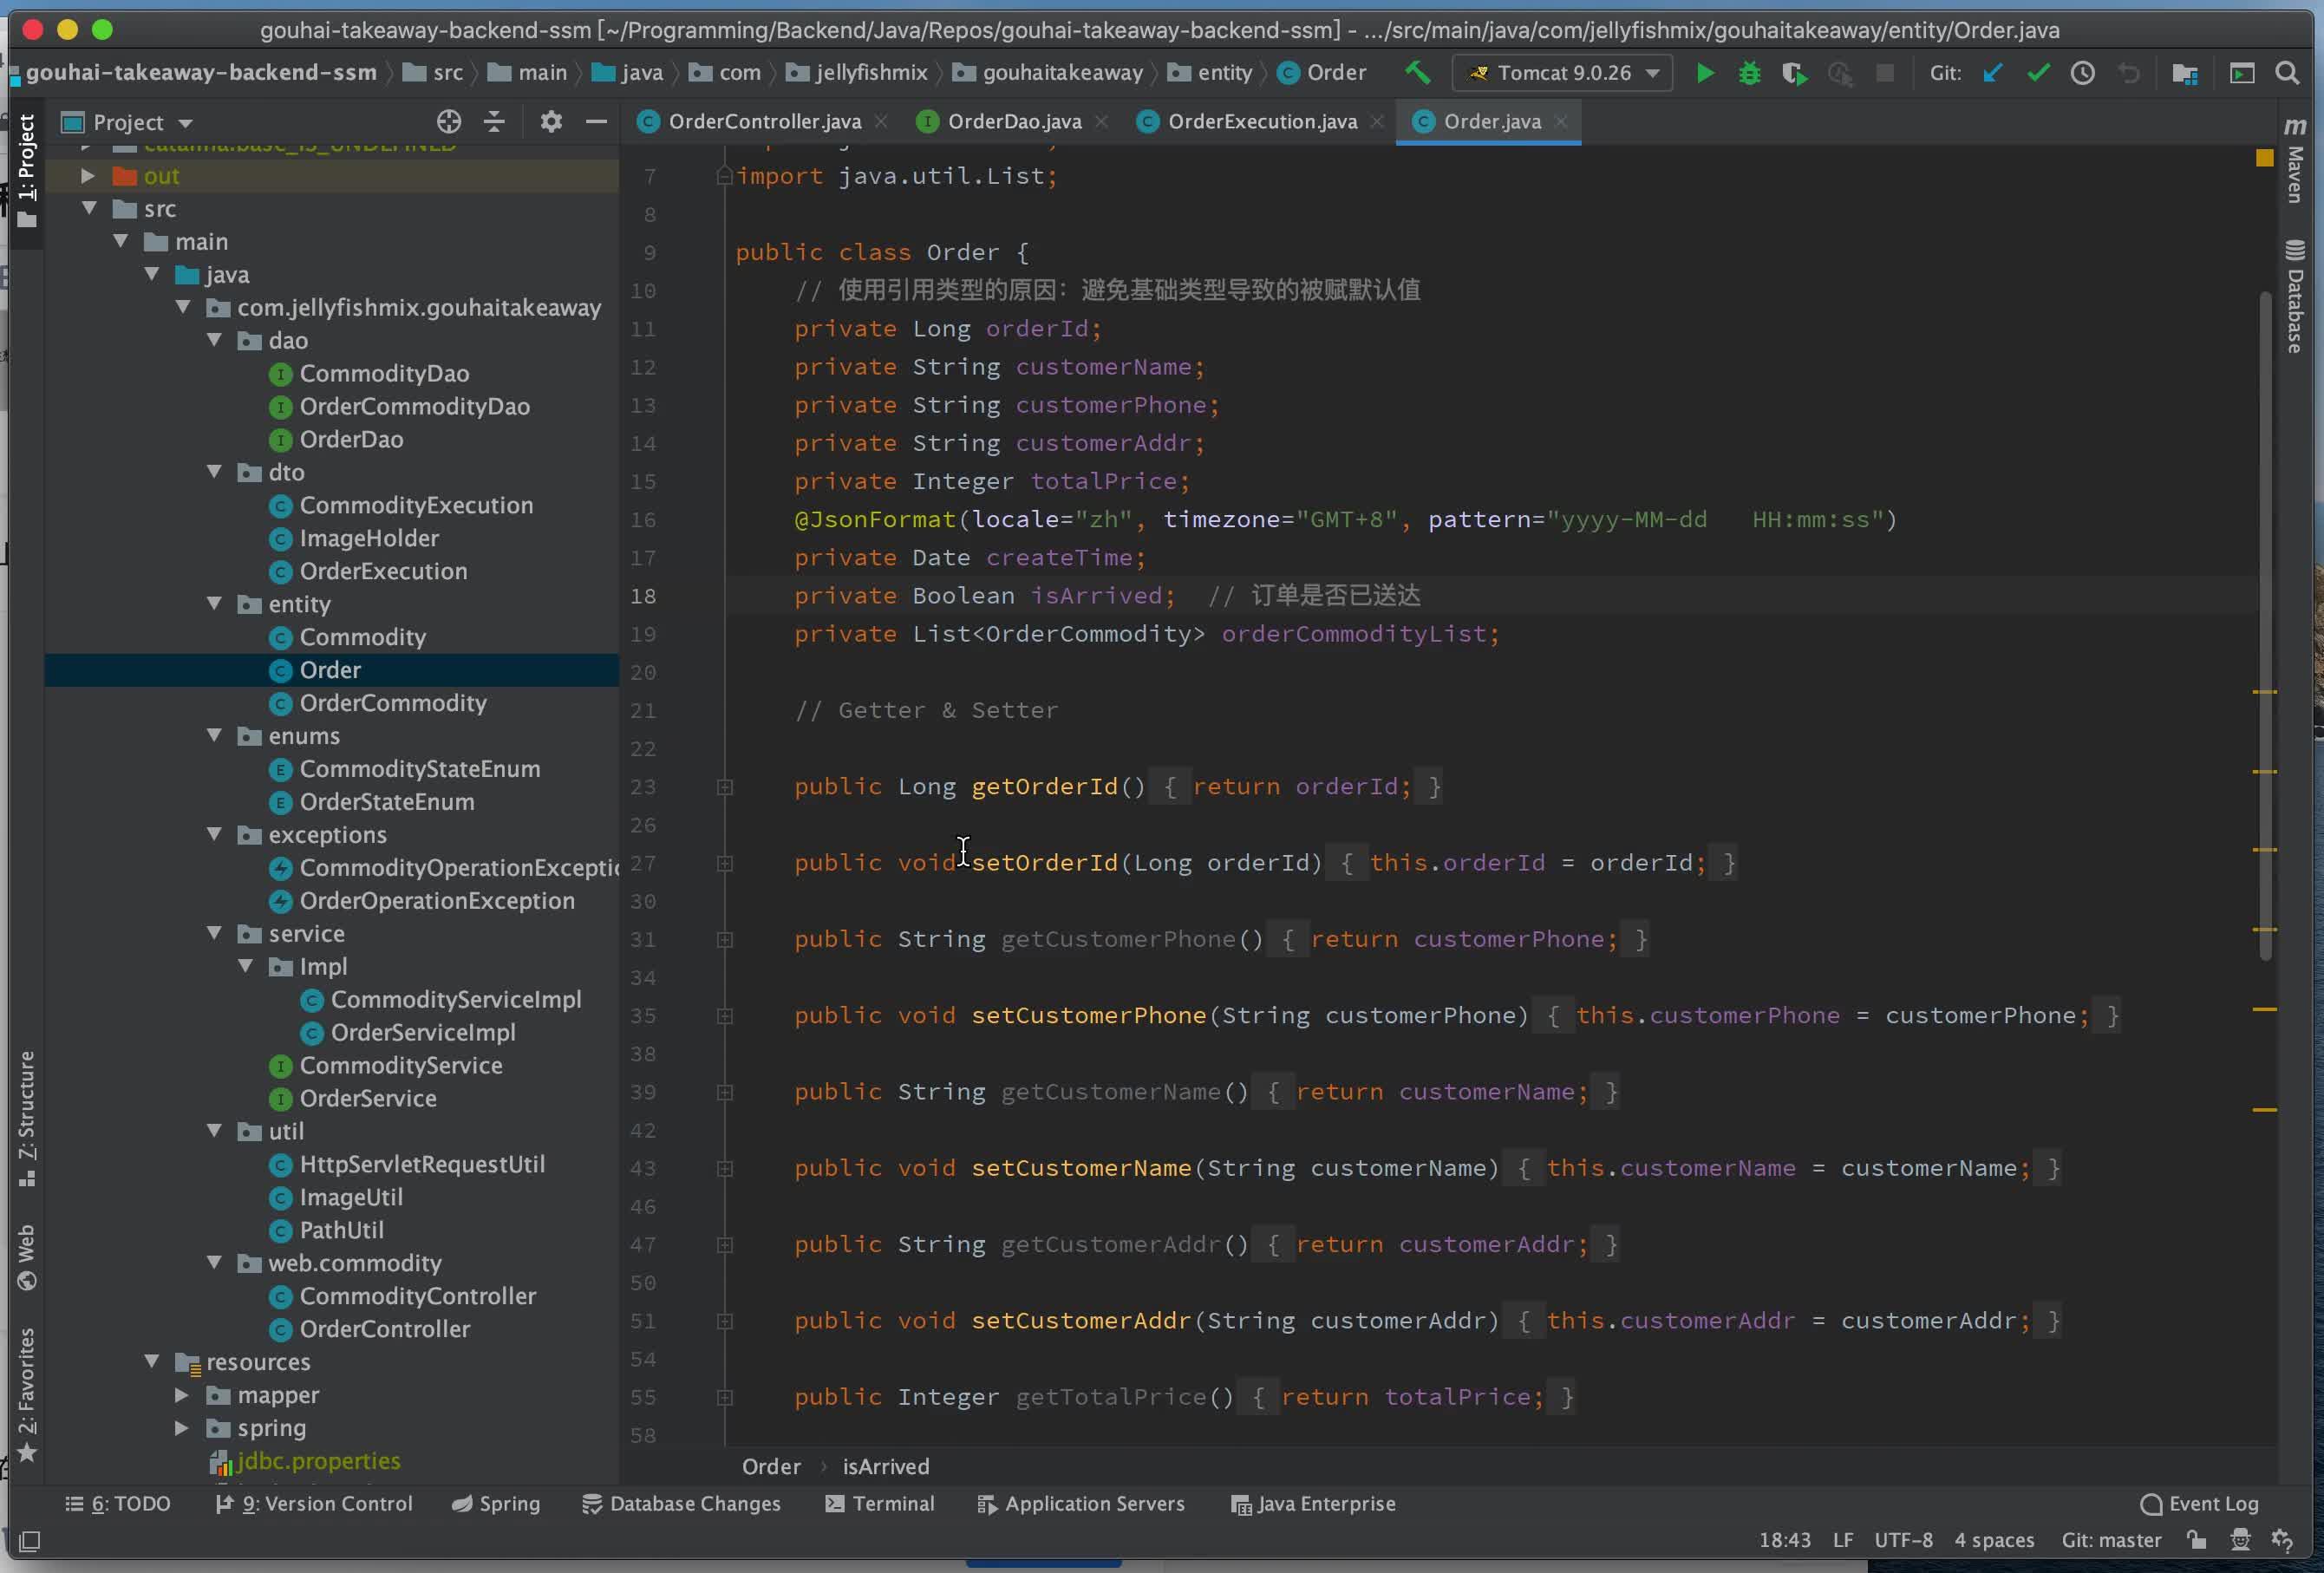Change the UTF-8 file encoding
This screenshot has height=1573, width=2324.
coord(1903,1540)
